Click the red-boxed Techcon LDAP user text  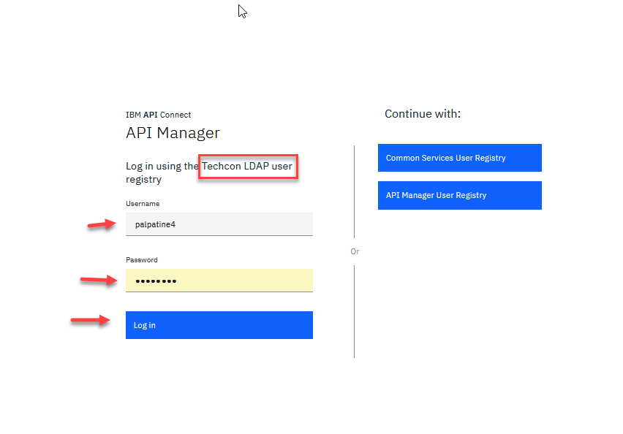(248, 167)
